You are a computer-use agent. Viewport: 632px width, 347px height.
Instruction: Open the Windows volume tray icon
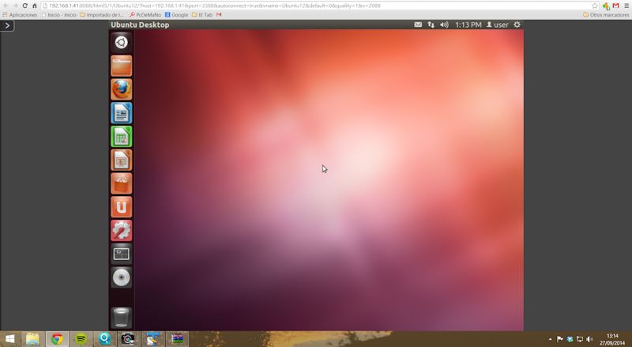pos(589,339)
